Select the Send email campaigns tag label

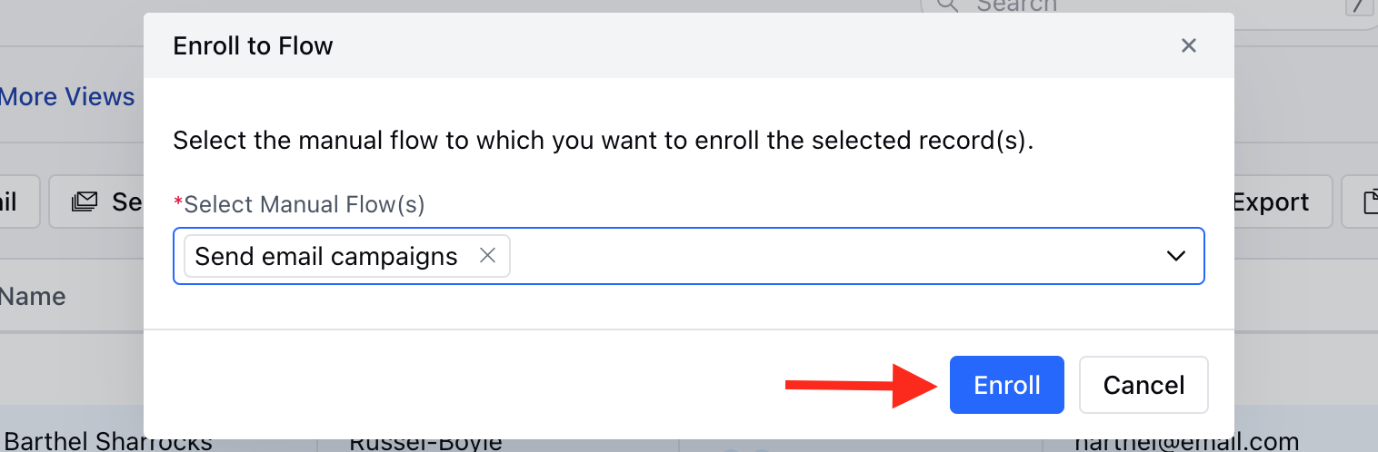coord(326,256)
